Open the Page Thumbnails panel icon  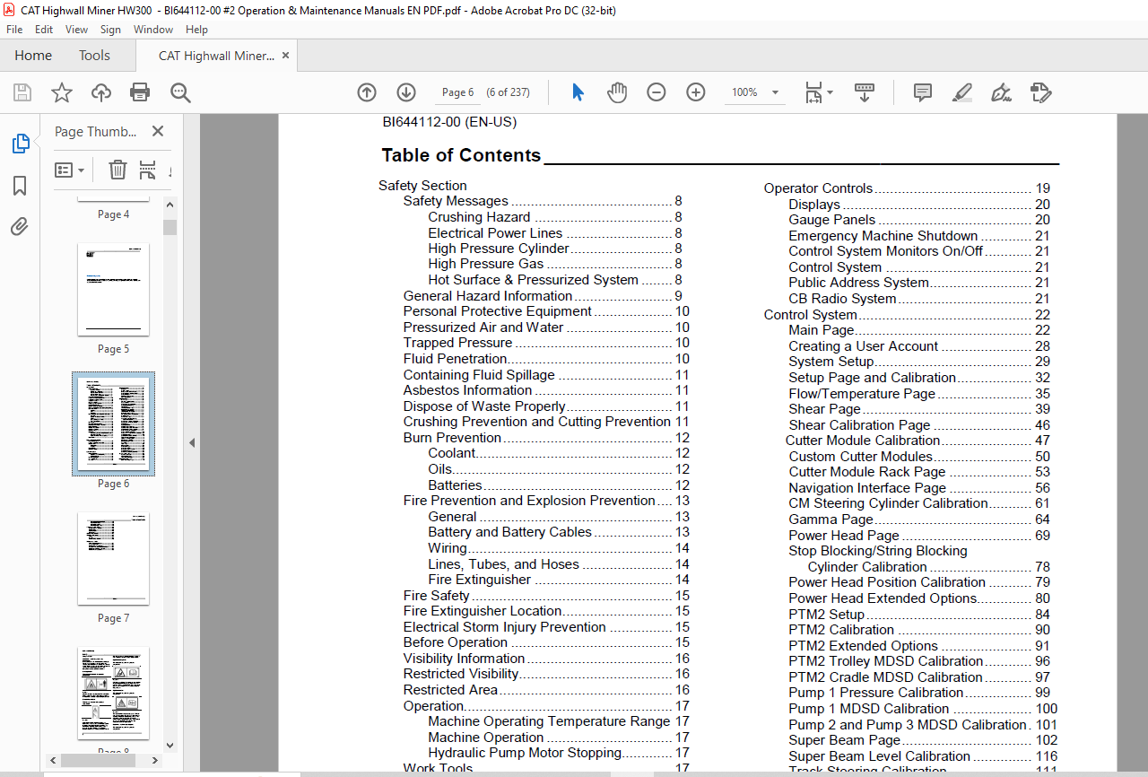coord(20,144)
